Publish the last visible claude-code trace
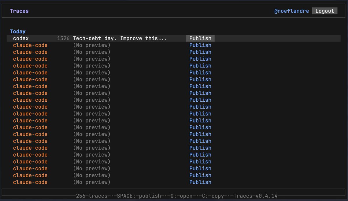This screenshot has width=348, height=201. click(200, 182)
